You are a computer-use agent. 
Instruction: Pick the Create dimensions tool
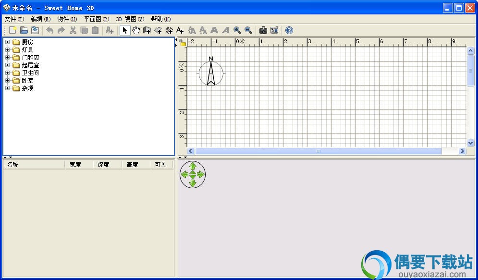point(169,30)
